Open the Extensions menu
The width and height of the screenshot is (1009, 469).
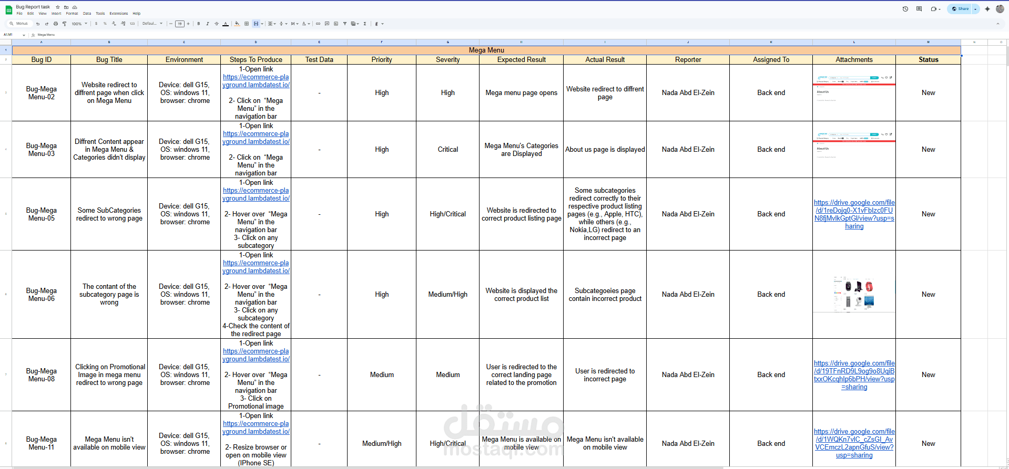click(119, 14)
